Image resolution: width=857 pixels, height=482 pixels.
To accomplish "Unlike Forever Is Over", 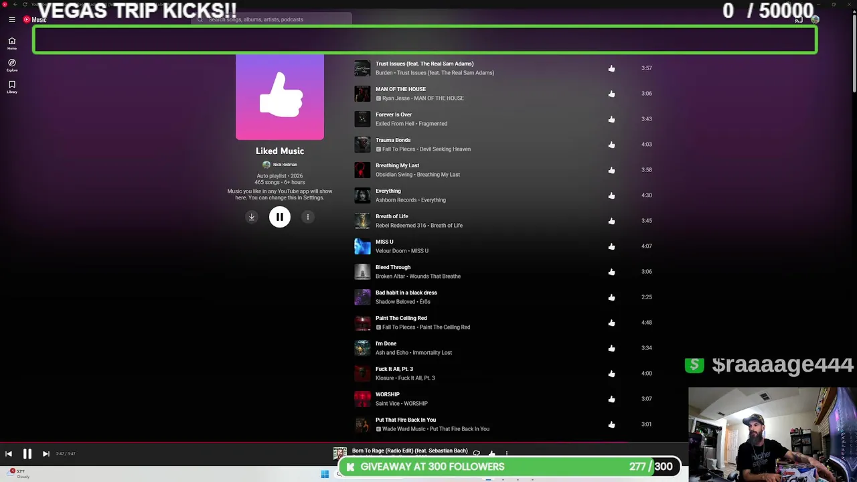I will click(x=611, y=119).
